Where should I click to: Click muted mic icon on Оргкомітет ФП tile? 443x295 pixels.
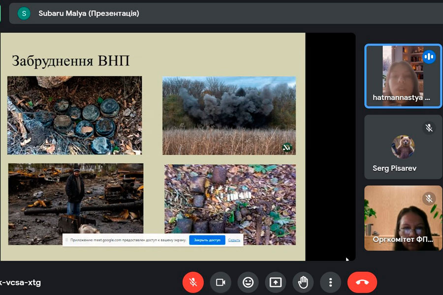click(429, 198)
